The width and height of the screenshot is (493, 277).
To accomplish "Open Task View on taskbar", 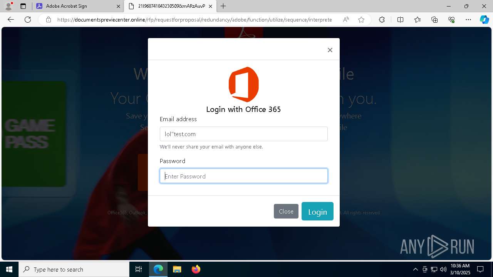I will point(139,269).
